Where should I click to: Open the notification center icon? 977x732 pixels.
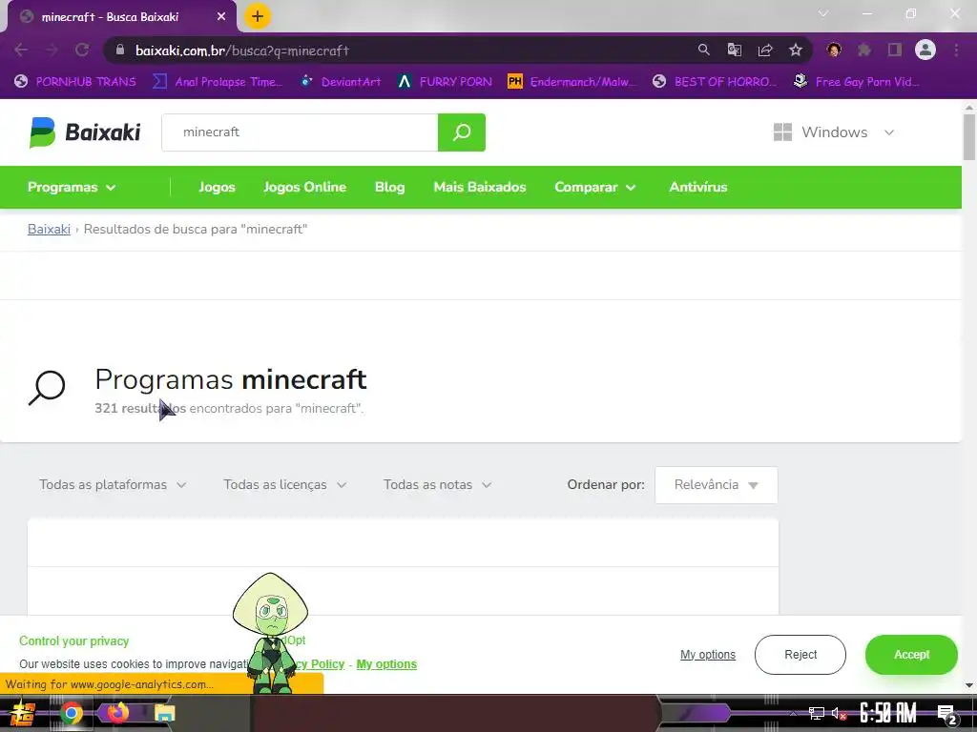tap(946, 714)
